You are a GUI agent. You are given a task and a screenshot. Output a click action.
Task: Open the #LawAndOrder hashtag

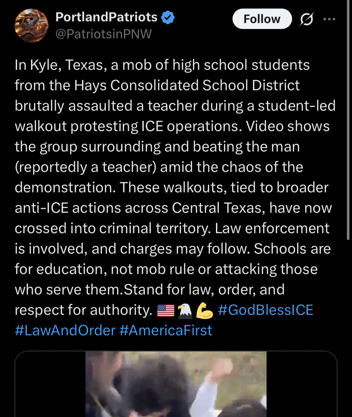pyautogui.click(x=65, y=330)
